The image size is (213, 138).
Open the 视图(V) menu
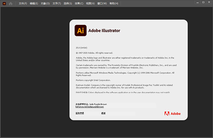[90, 4]
